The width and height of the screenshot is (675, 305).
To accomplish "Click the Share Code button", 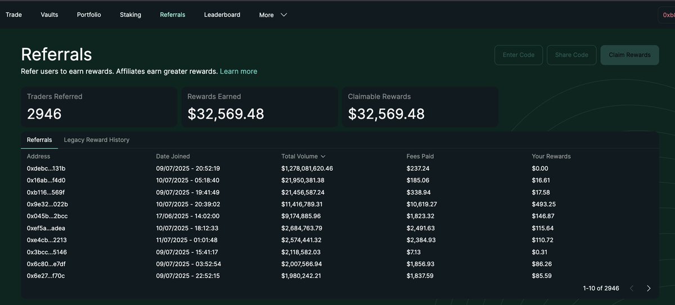I will point(571,55).
